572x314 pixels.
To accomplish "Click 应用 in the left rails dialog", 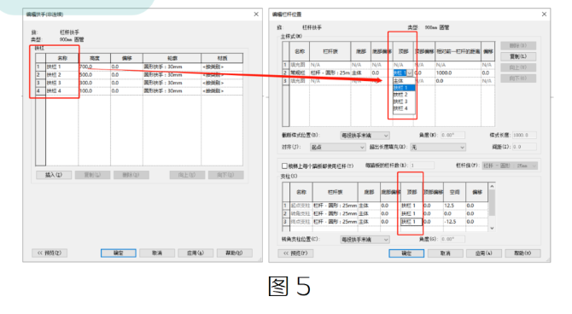I will pos(196,253).
